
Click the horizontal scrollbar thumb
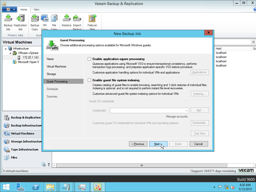point(141,165)
